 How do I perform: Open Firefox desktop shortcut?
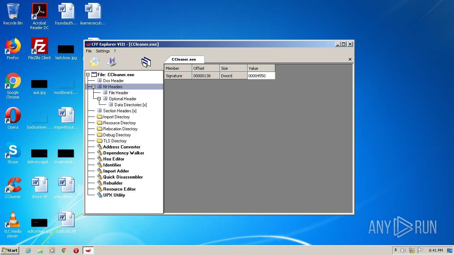[x=13, y=49]
